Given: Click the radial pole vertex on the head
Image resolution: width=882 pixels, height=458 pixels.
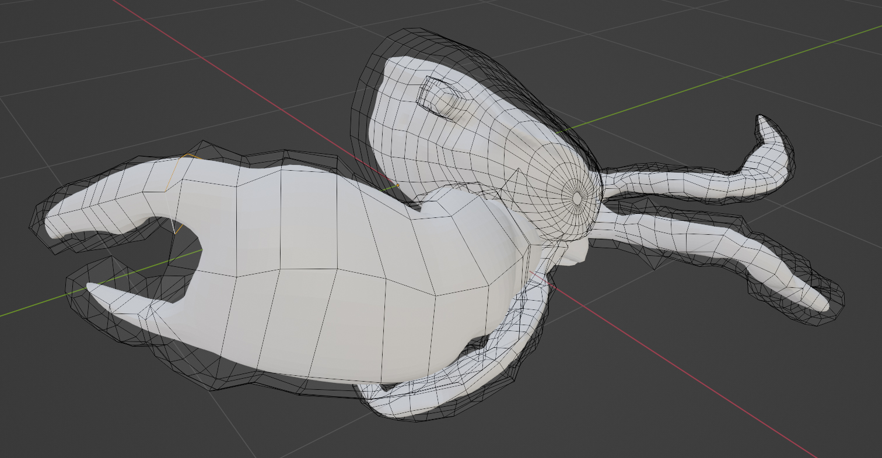Looking at the screenshot, I should [576, 198].
